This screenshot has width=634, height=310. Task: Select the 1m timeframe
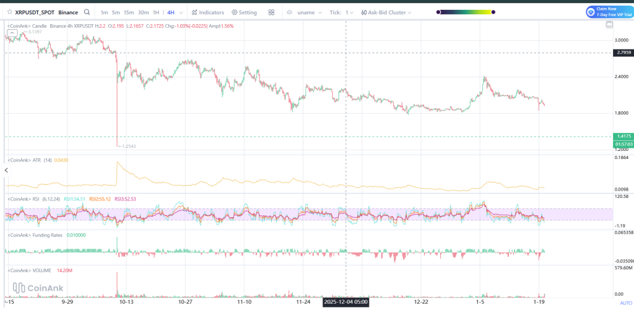point(104,12)
